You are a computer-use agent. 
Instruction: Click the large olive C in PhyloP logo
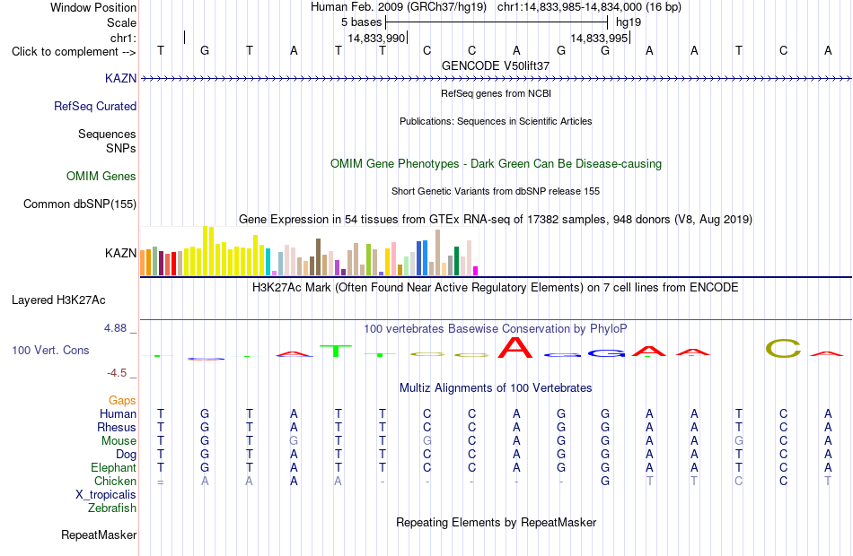pos(783,348)
